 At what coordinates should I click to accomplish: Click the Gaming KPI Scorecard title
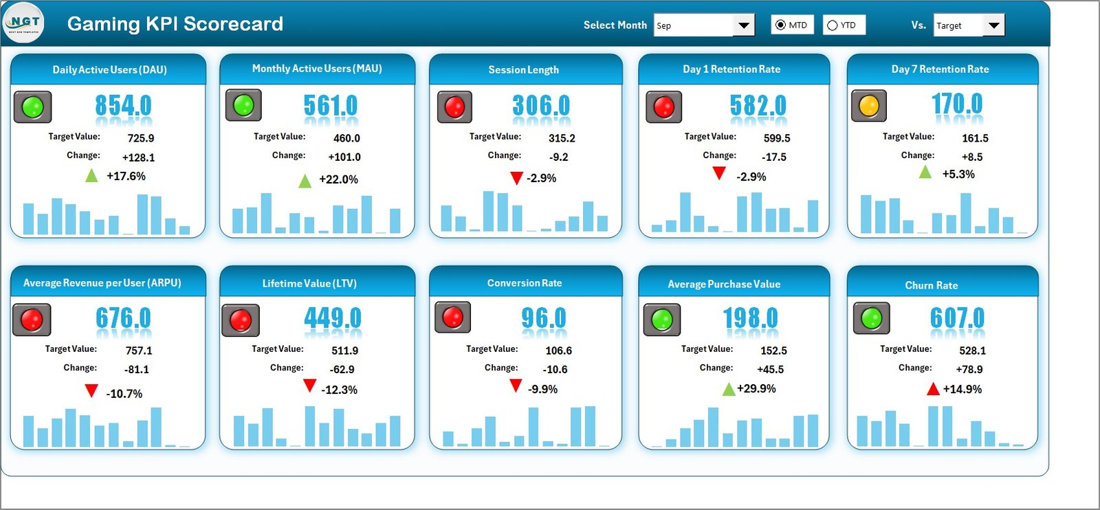click(175, 24)
